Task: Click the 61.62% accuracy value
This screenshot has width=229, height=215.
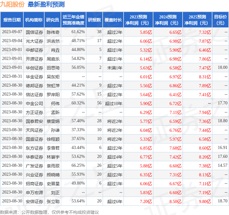Action: pyautogui.click(x=78, y=32)
